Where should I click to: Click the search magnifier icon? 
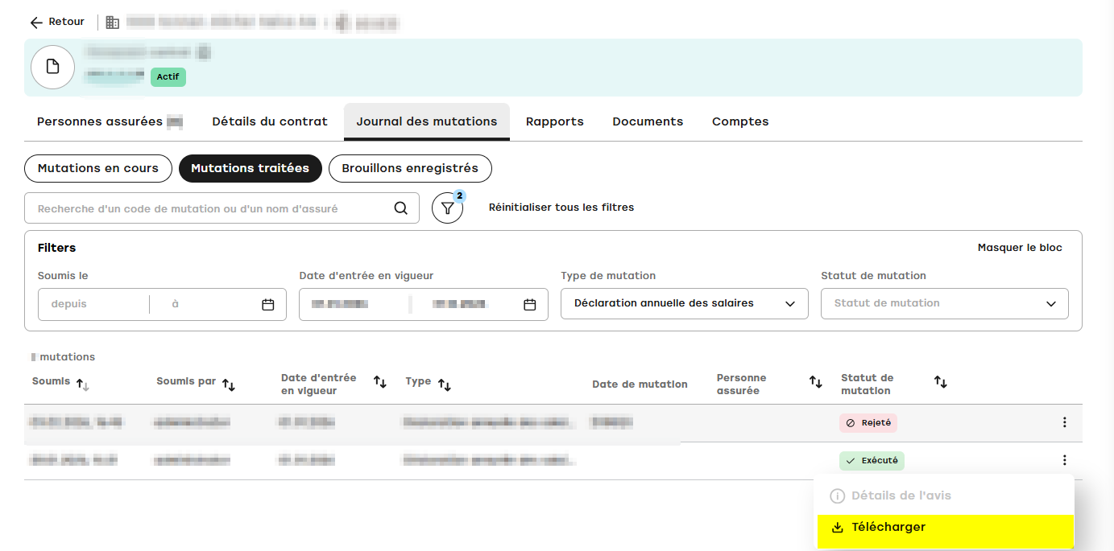tap(400, 208)
